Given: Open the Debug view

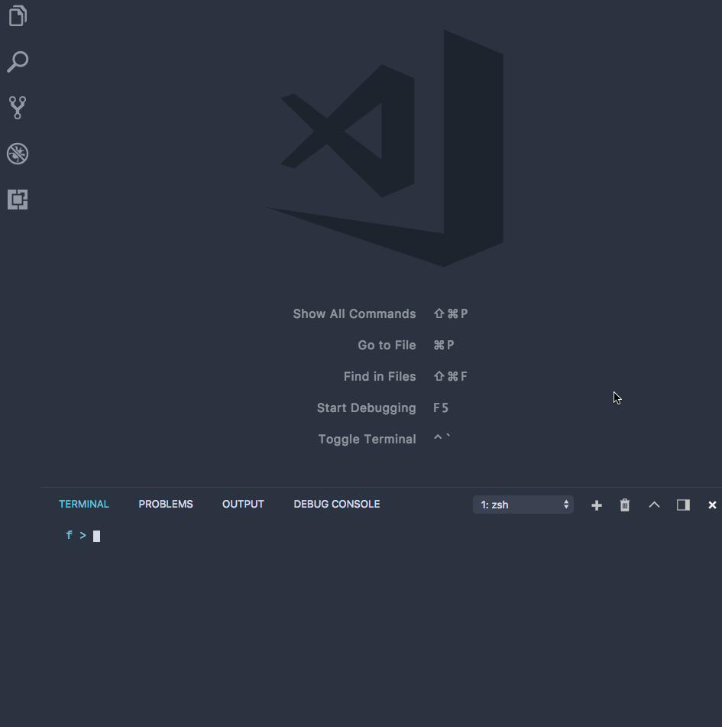Looking at the screenshot, I should [x=18, y=154].
